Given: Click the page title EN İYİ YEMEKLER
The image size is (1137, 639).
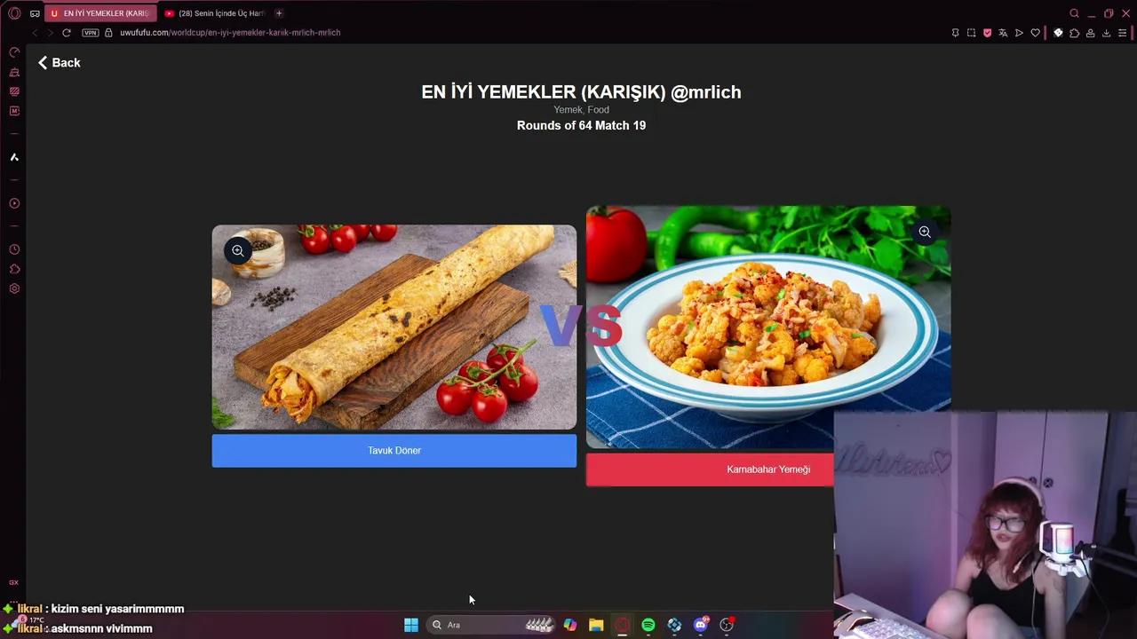Looking at the screenshot, I should [x=581, y=92].
